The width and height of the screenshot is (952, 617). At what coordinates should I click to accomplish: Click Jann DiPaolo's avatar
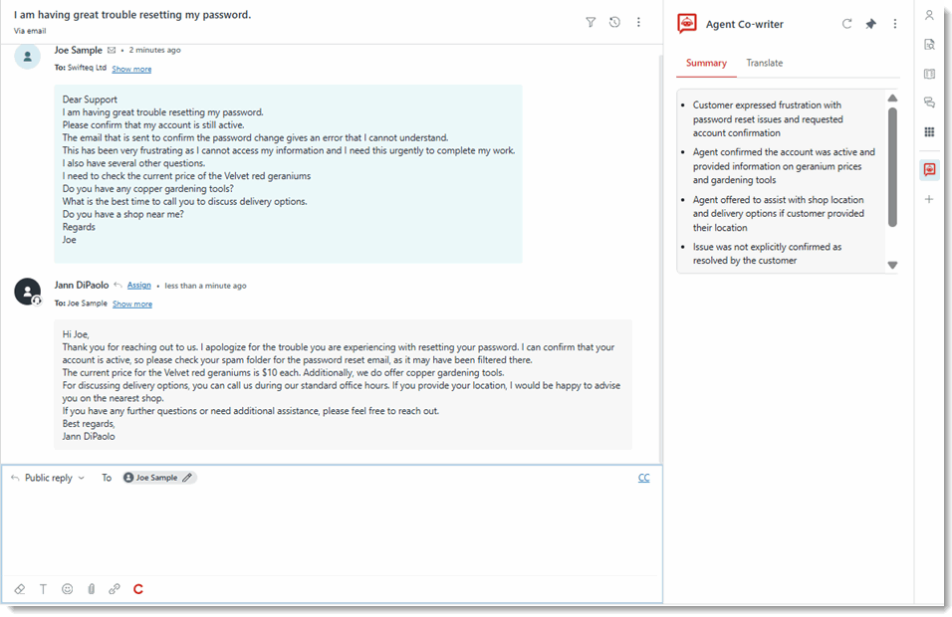tap(27, 292)
